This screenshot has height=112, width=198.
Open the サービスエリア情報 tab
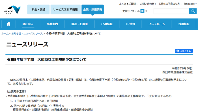pyautogui.click(x=65, y=10)
